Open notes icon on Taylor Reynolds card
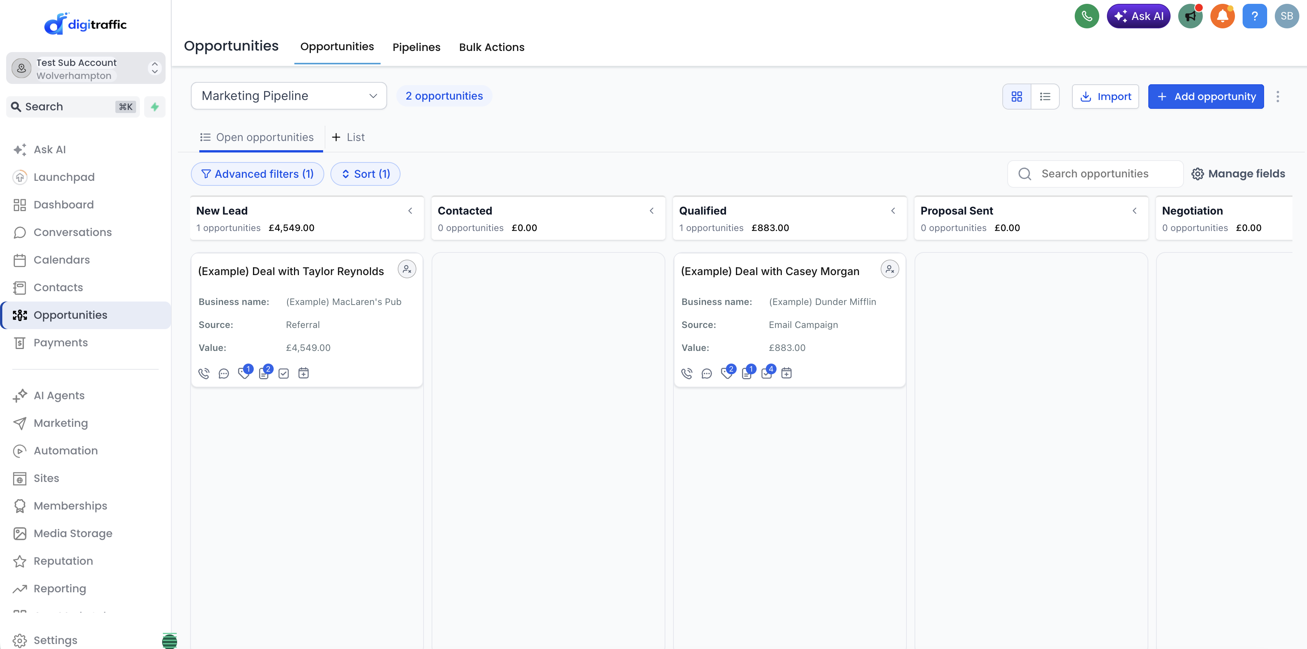 [x=264, y=373]
